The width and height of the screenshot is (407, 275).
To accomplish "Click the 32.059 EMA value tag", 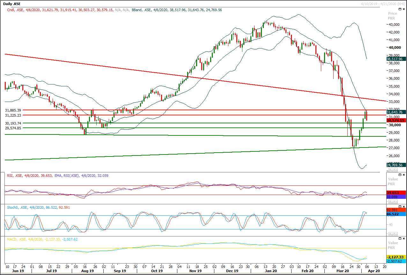I will pos(396,197).
